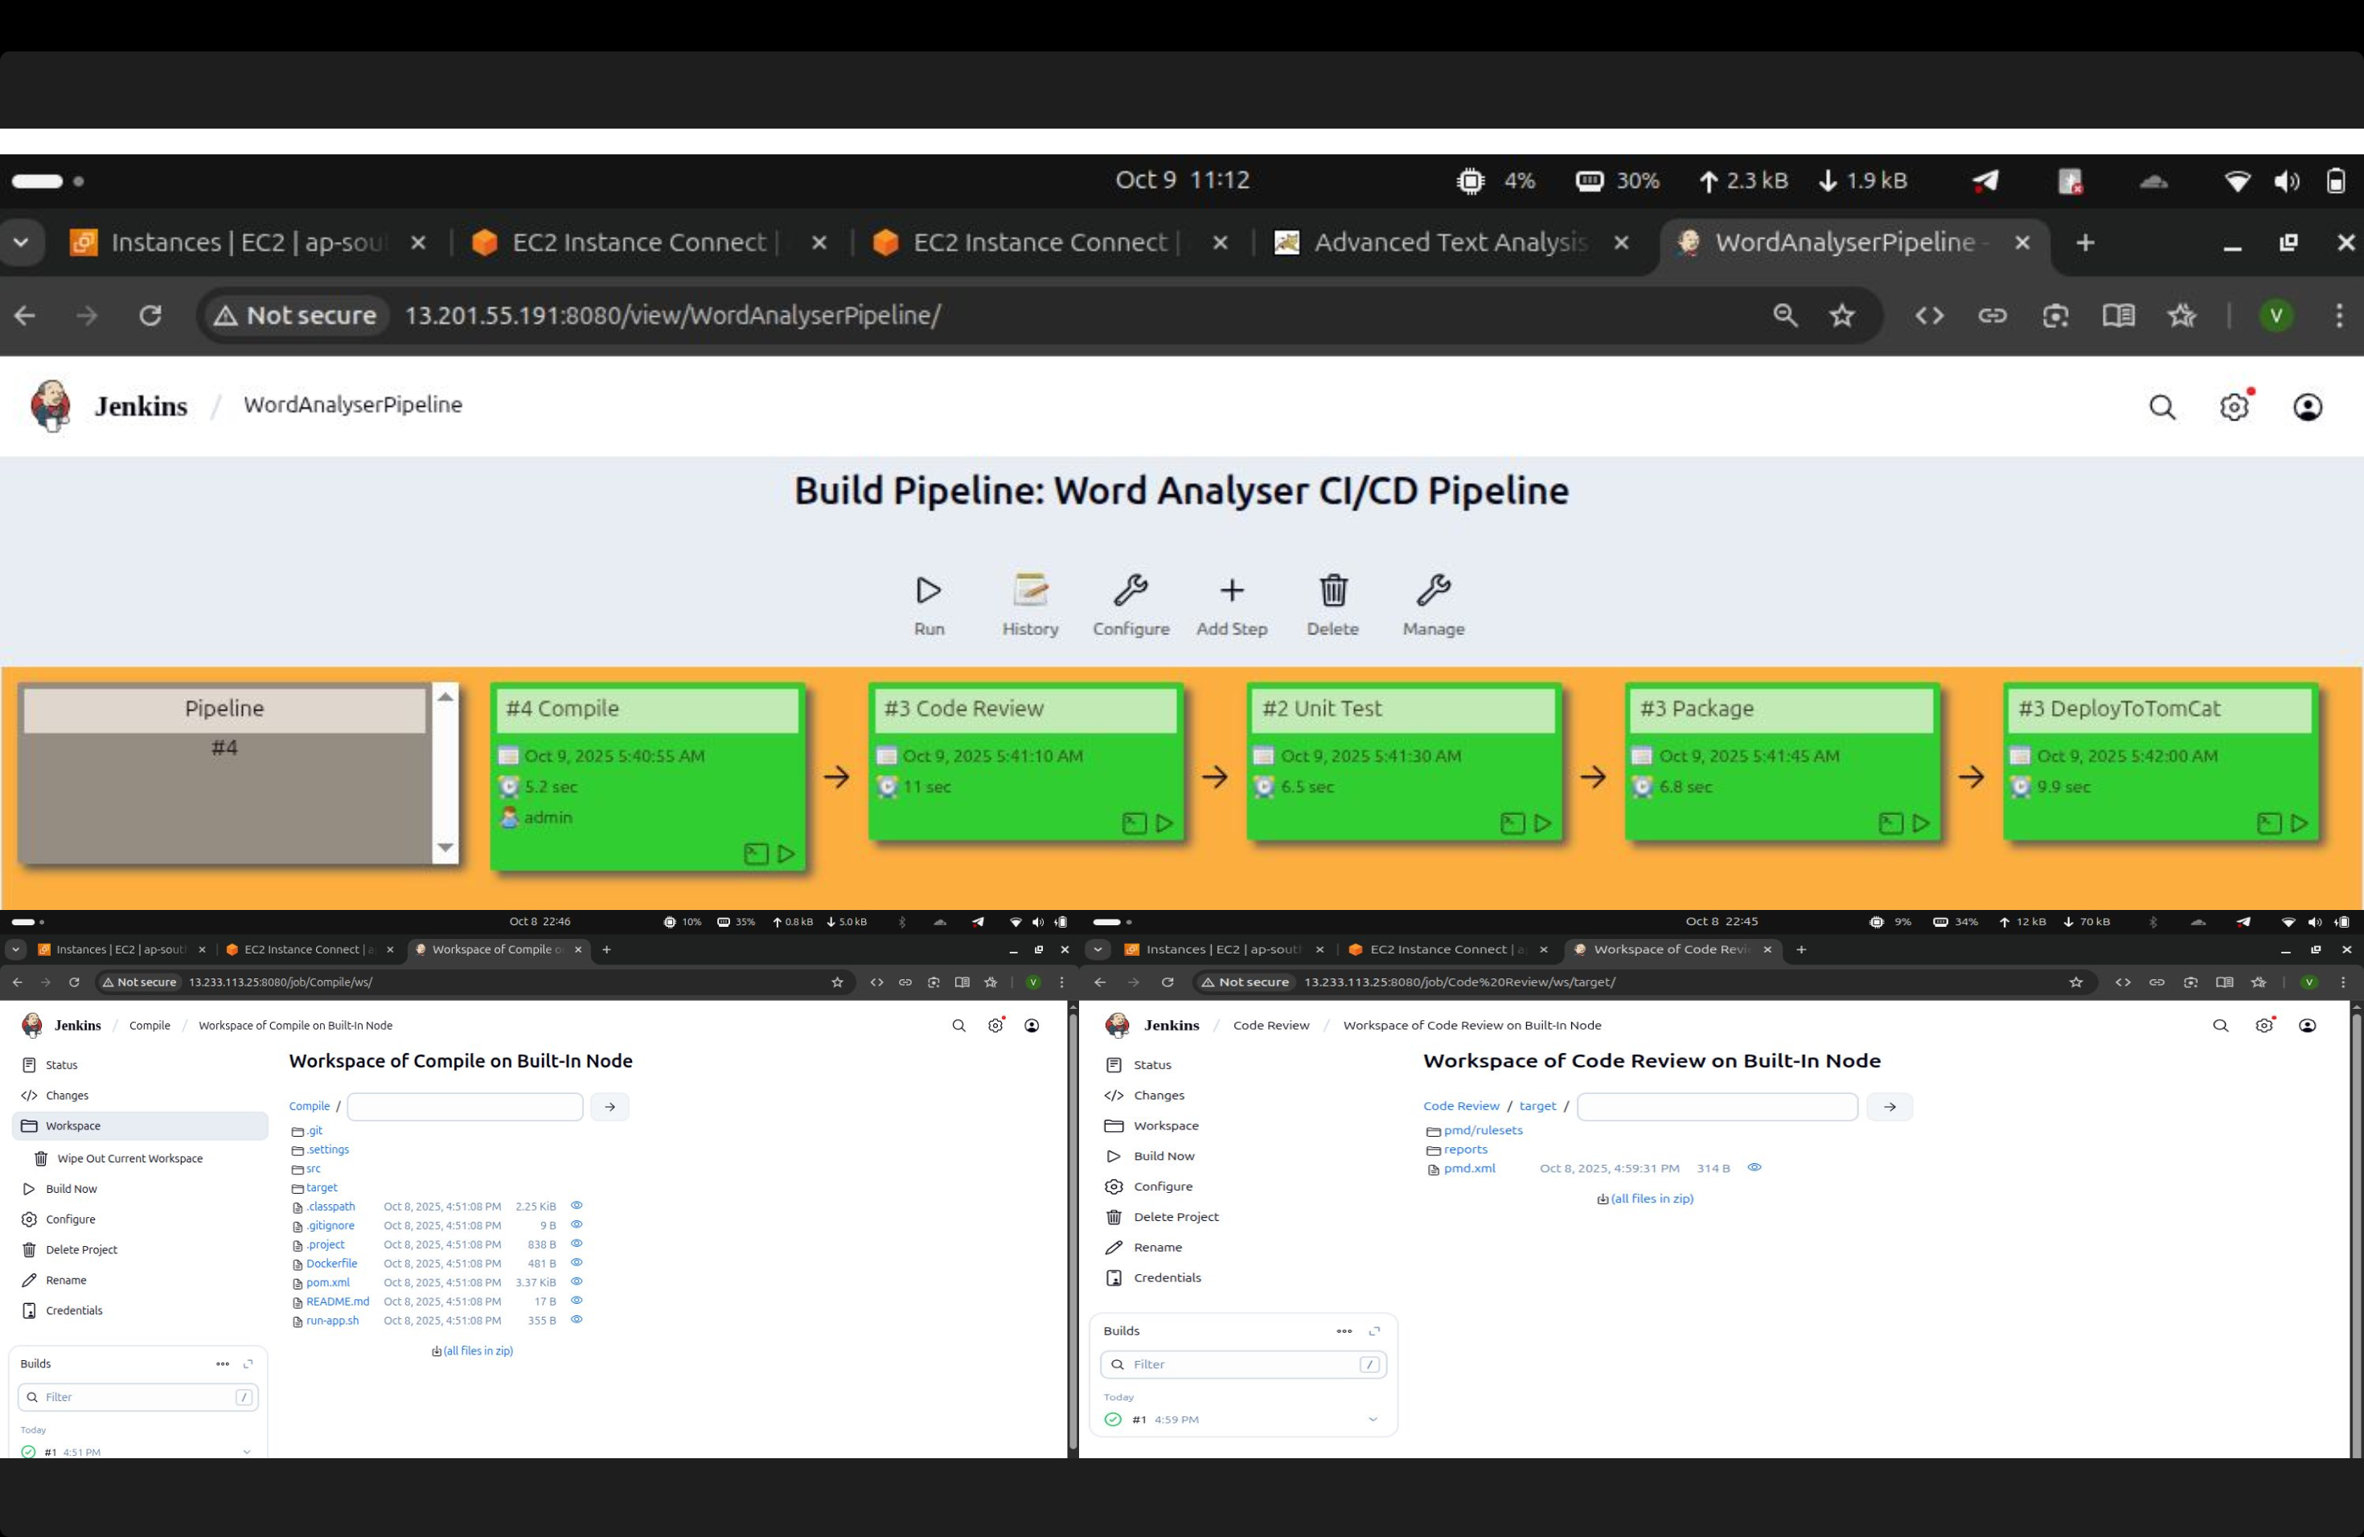Open user account icon in top header
The image size is (2364, 1537).
(x=2308, y=407)
